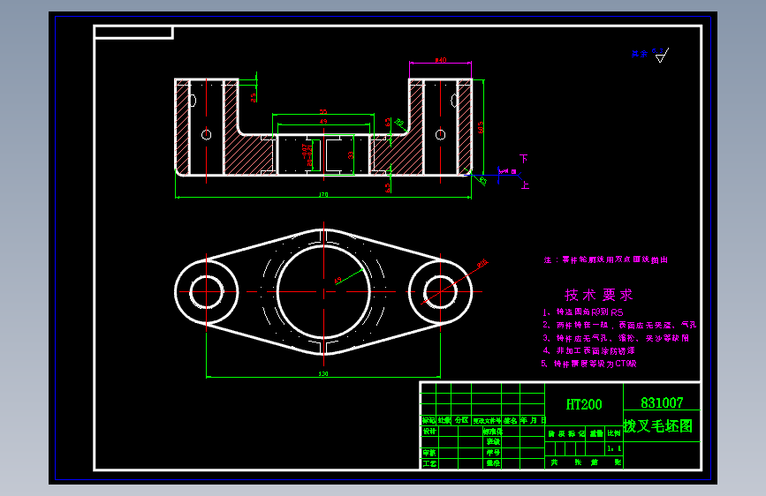This screenshot has height=496, width=766.
Task: Click the 比例 scale header cell
Action: (x=614, y=433)
